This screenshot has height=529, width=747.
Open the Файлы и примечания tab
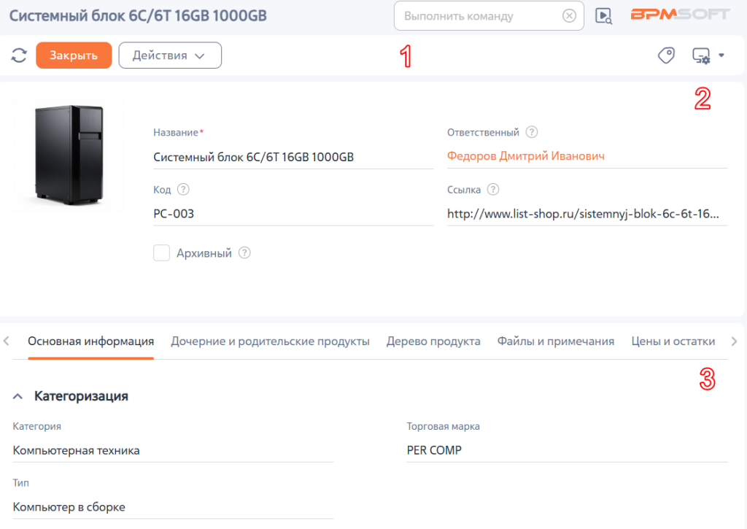tap(555, 341)
